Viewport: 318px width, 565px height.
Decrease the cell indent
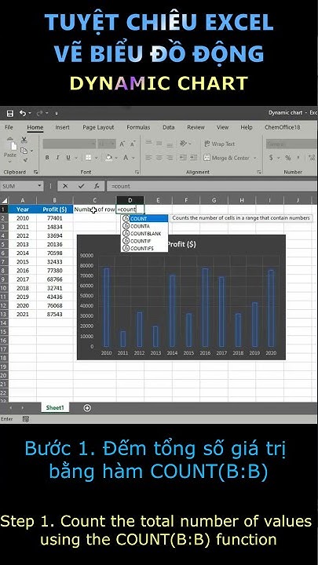click(183, 158)
